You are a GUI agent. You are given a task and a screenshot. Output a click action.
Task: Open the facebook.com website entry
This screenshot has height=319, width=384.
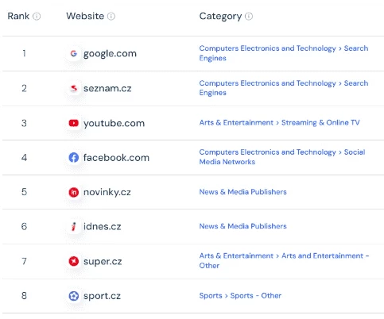click(116, 158)
